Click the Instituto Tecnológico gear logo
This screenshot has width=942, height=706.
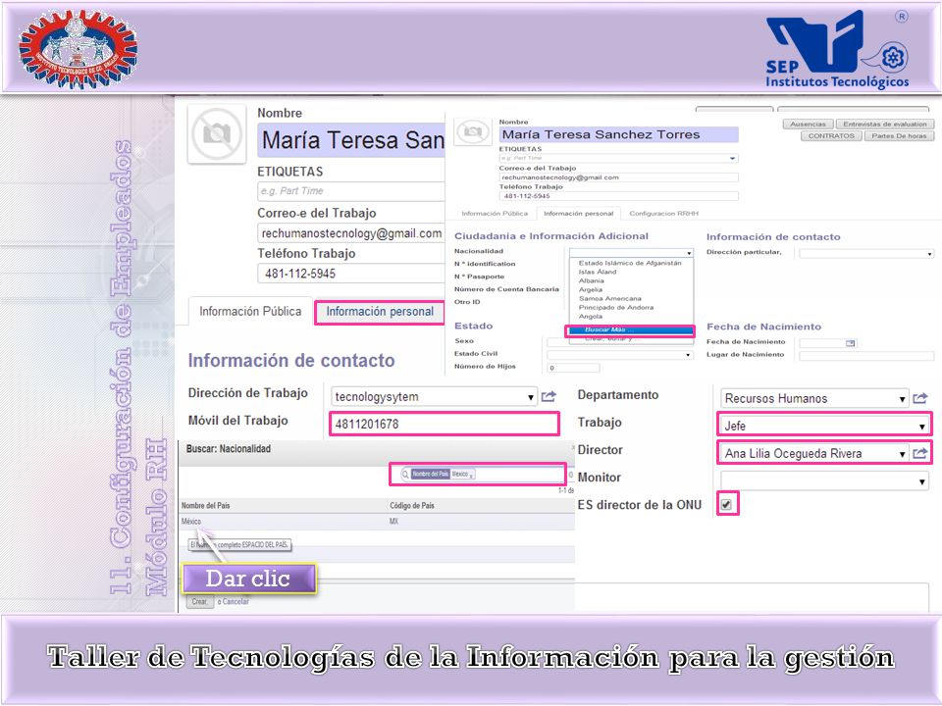78,49
